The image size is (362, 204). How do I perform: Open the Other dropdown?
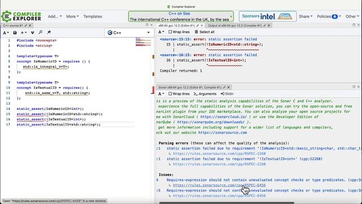point(352,16)
